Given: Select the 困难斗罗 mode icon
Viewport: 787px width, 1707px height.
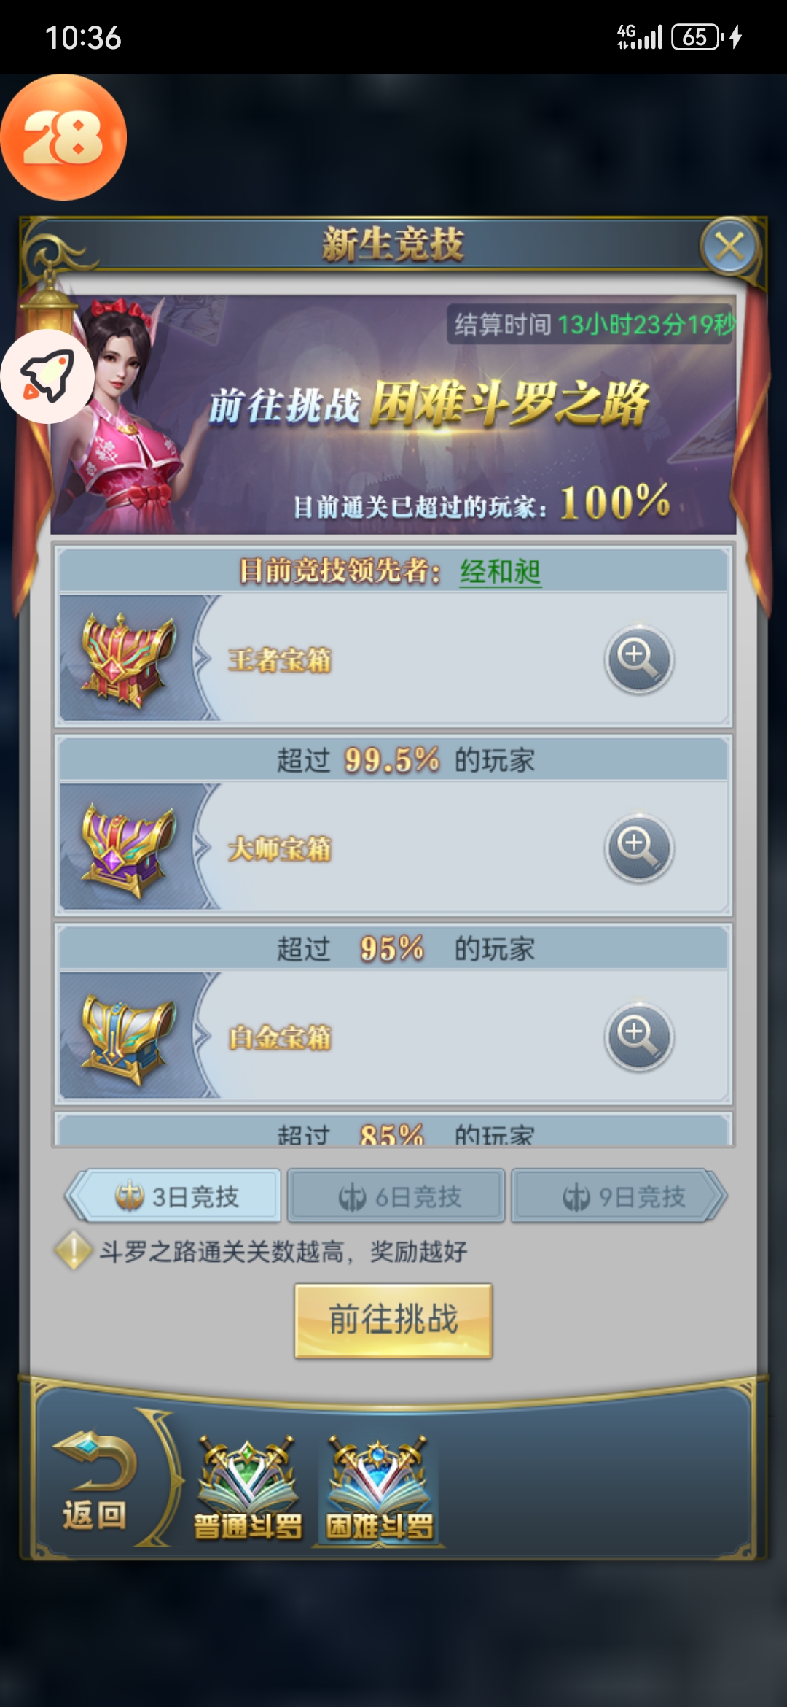Looking at the screenshot, I should pos(379,1488).
